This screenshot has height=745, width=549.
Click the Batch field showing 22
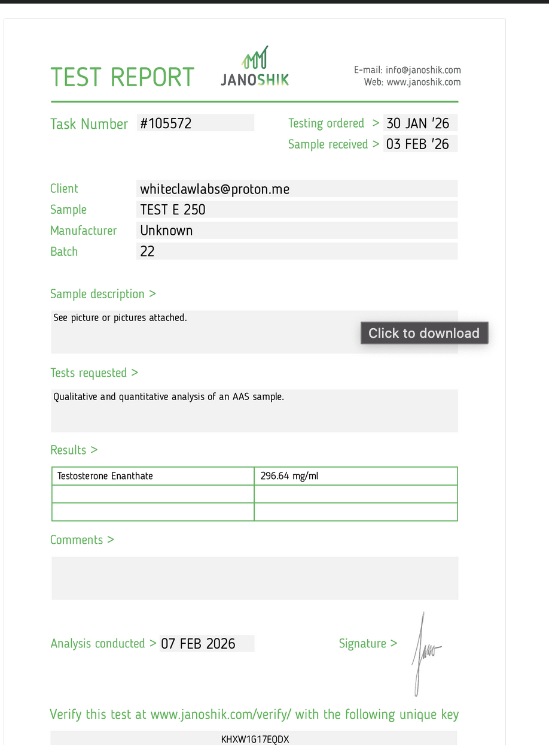[x=297, y=252]
